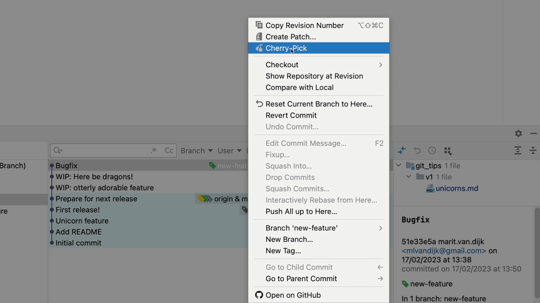The height and width of the screenshot is (303, 540).
Task: Collapse the v1 folder node
Action: (409, 177)
